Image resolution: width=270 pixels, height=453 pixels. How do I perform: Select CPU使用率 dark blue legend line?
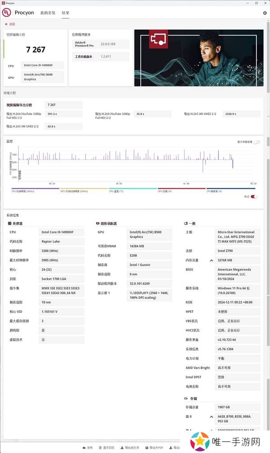click(x=231, y=189)
